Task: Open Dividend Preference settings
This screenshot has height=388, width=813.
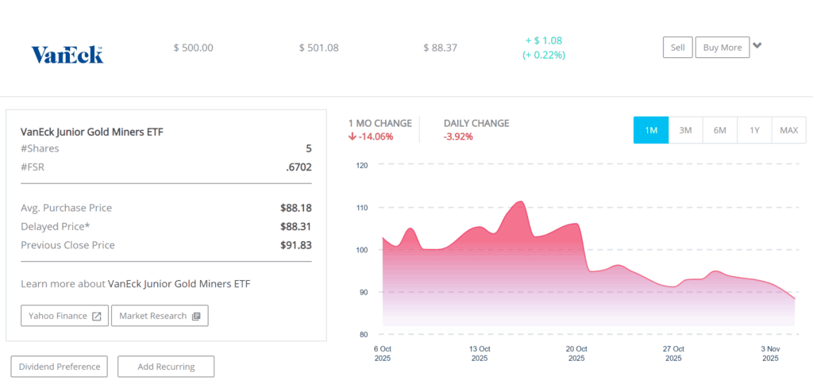Action: click(60, 367)
